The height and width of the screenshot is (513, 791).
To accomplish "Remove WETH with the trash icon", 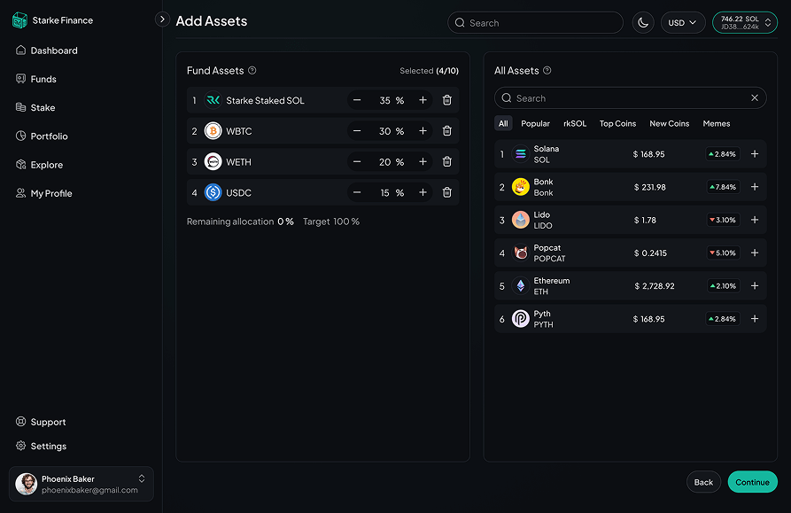I will tap(447, 162).
